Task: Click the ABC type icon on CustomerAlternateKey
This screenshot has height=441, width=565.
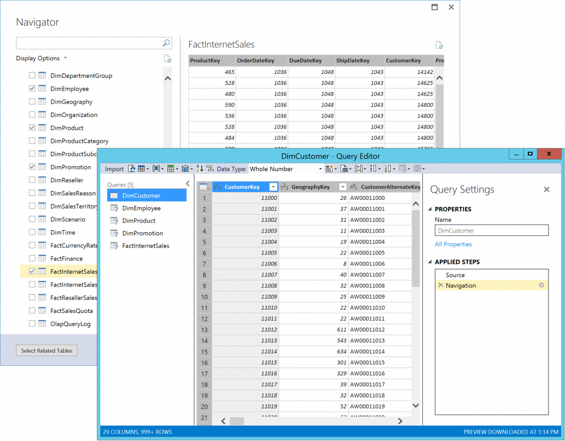Action: [354, 187]
